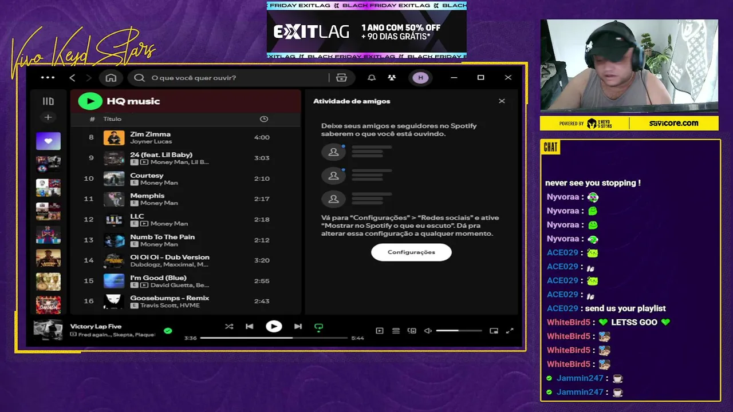Toggle the green saved-to-library check
The image size is (733, 412).
(x=168, y=330)
